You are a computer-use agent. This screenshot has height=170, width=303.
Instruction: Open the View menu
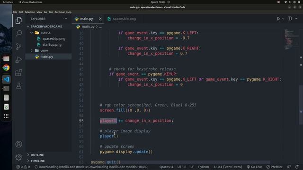tap(39, 12)
